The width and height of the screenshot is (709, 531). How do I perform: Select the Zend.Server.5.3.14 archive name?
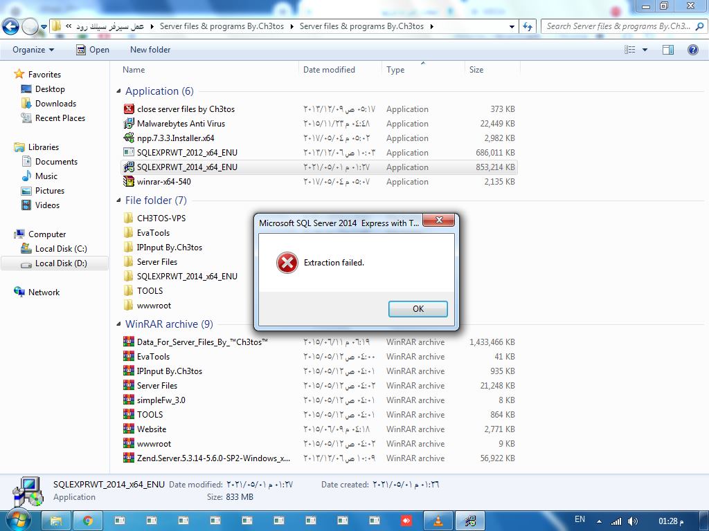coord(213,458)
